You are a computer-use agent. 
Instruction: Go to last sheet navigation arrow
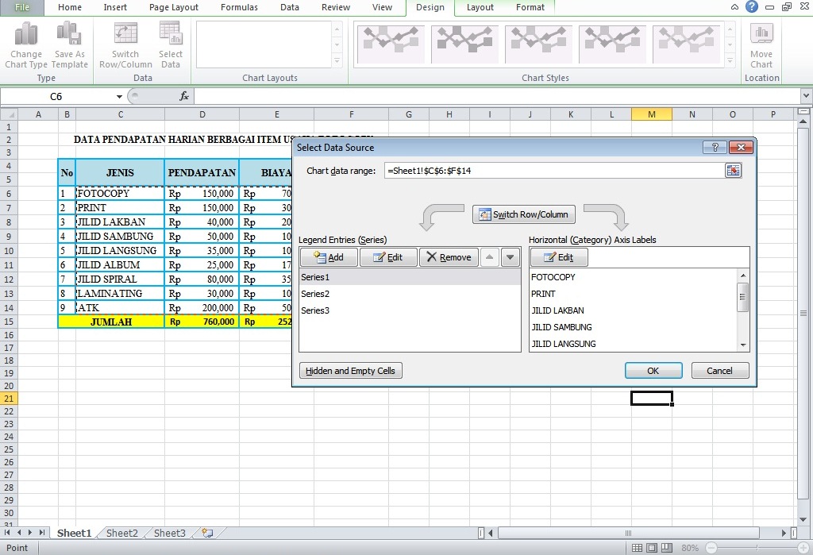42,533
